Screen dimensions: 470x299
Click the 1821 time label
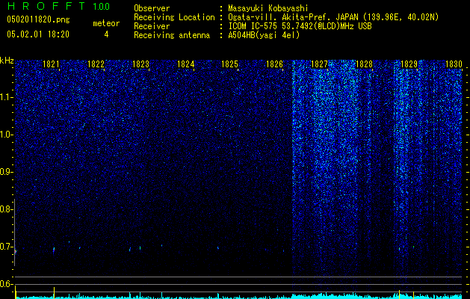[x=51, y=64]
